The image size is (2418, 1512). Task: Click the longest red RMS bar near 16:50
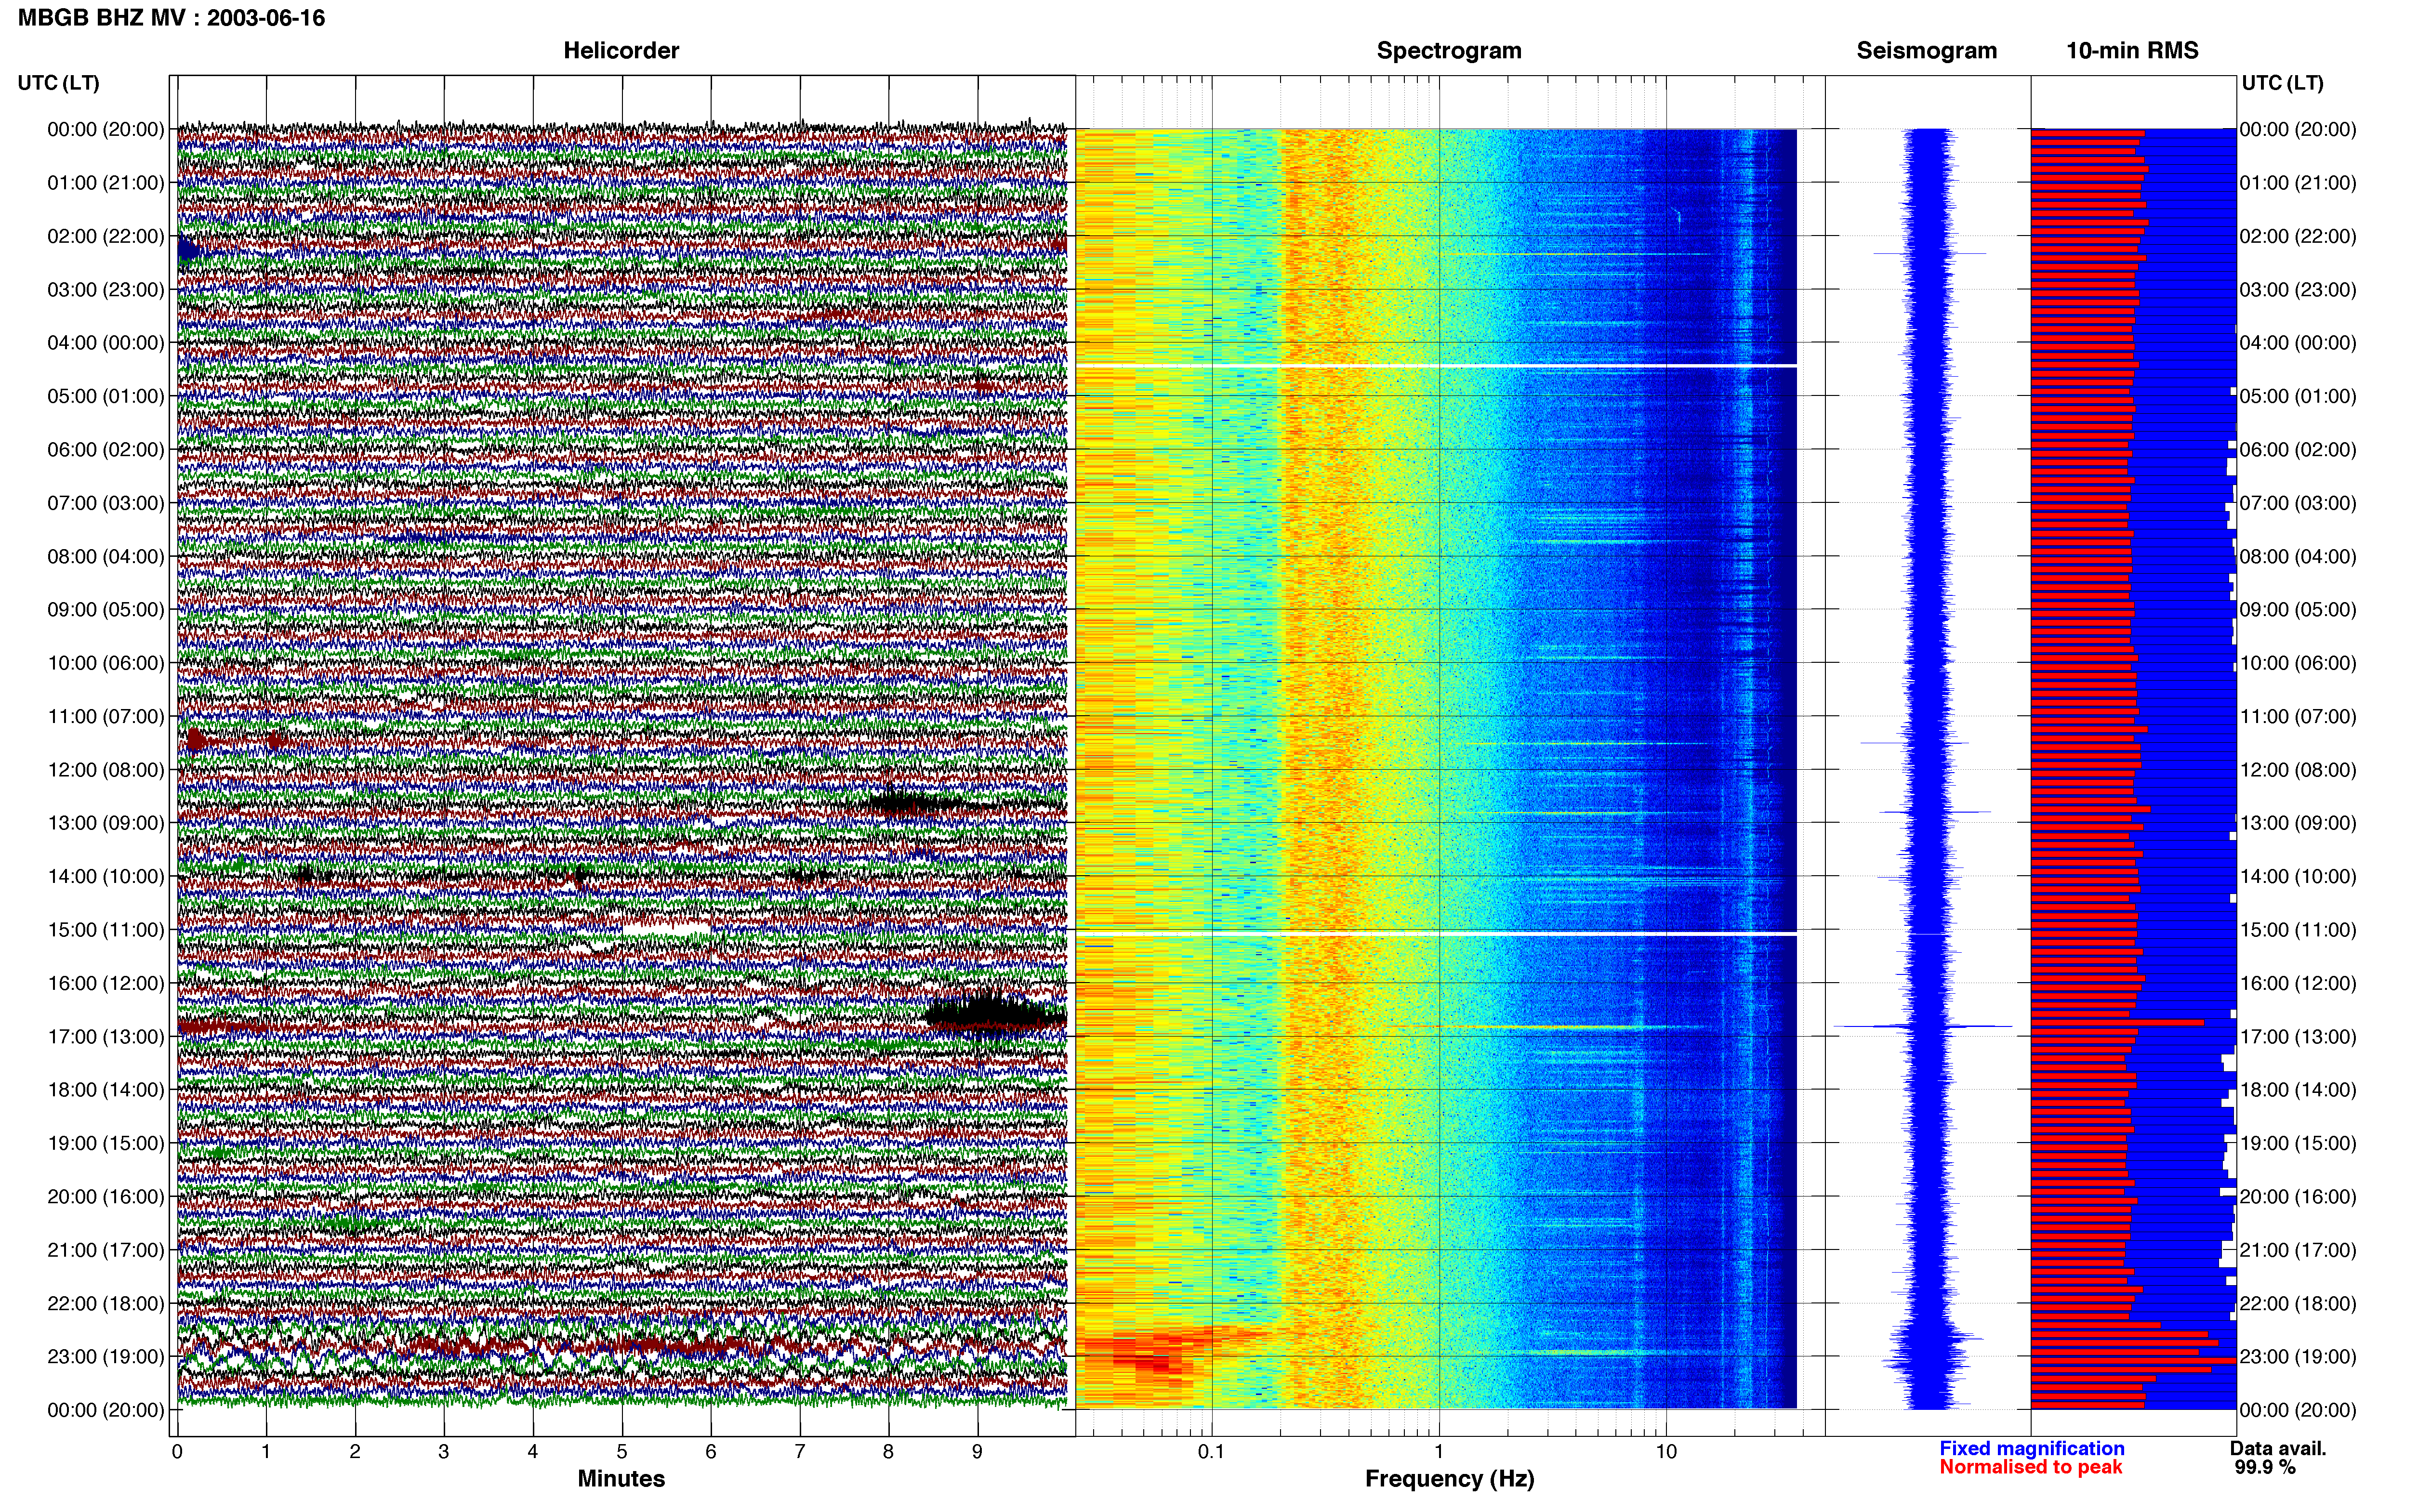pyautogui.click(x=2117, y=1022)
